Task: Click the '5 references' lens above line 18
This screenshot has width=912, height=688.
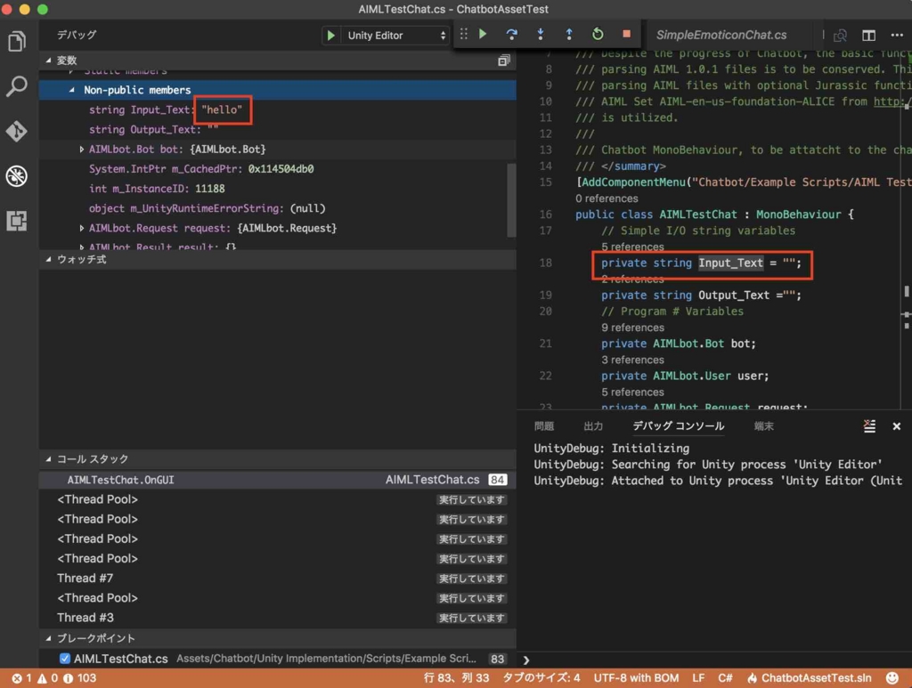Action: click(x=632, y=247)
